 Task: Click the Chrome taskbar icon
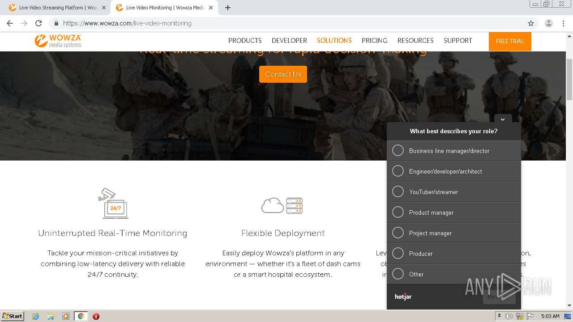pyautogui.click(x=81, y=316)
